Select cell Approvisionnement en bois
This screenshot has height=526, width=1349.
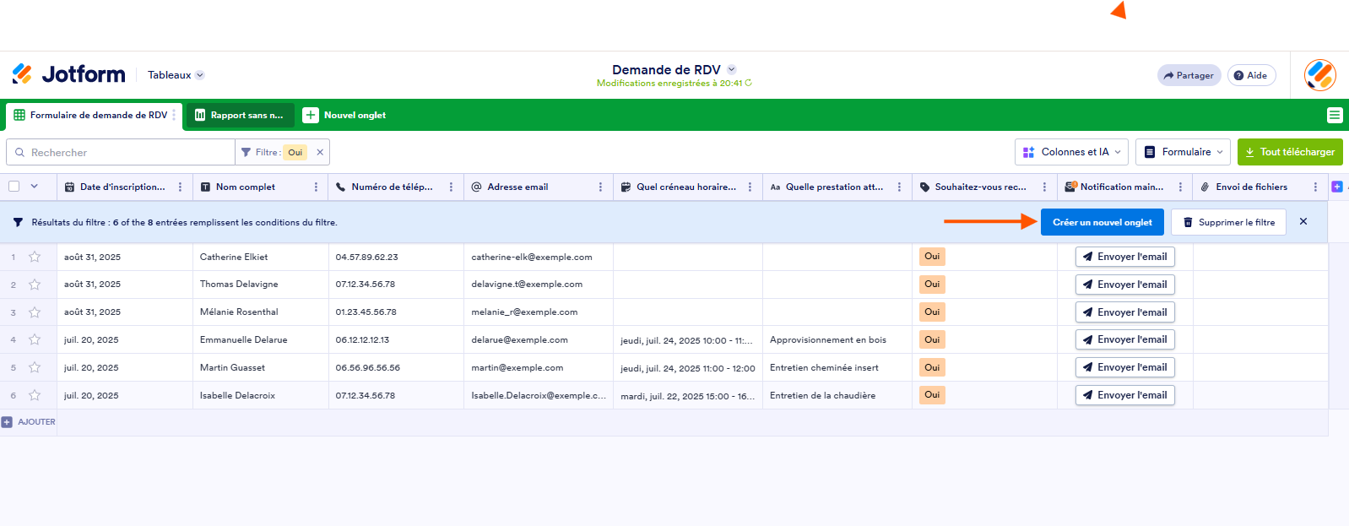click(x=837, y=339)
